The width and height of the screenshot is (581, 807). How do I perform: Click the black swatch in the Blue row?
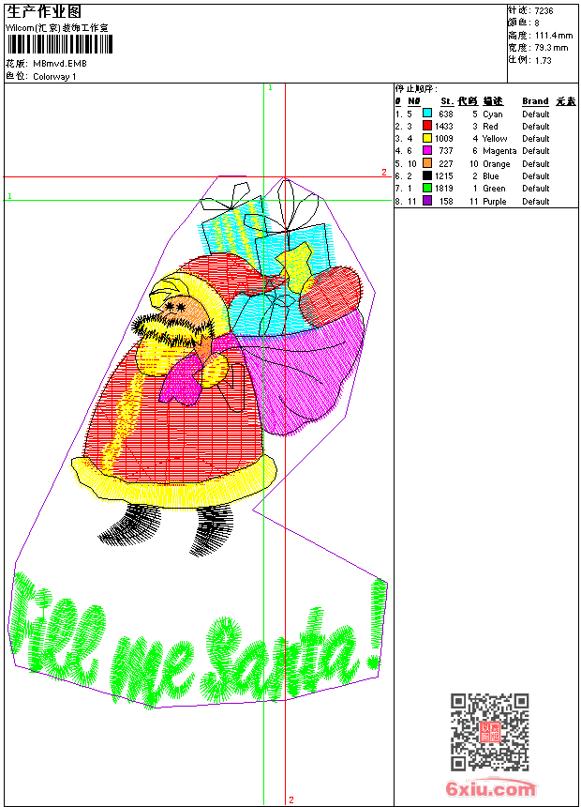point(426,175)
